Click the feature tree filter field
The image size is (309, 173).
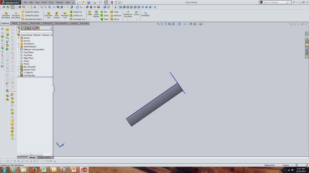[35, 32]
